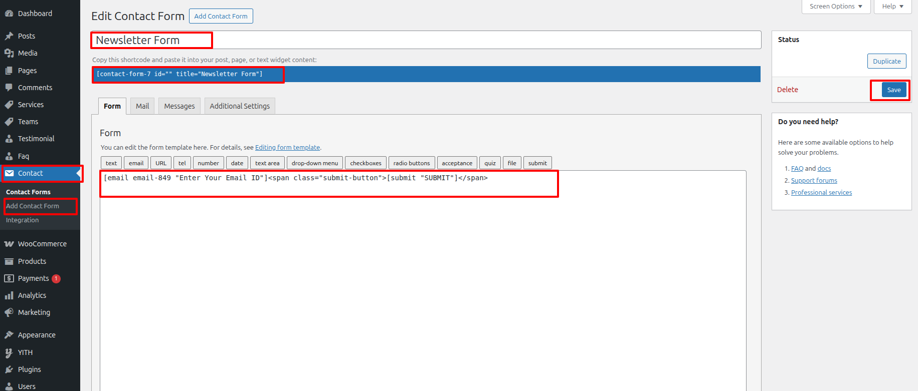Insert a drop-down menu form tag
The height and width of the screenshot is (391, 918).
pyautogui.click(x=314, y=163)
